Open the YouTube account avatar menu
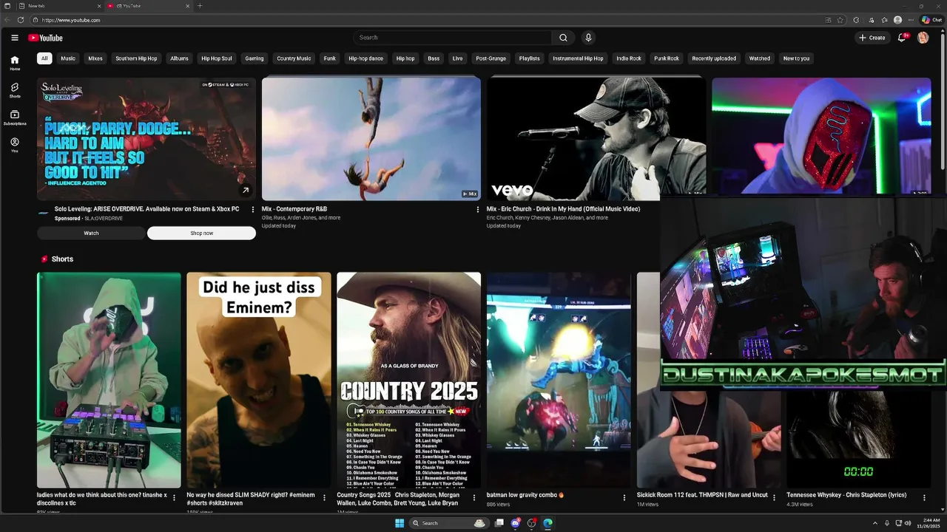Screen dimensions: 947x532 923,38
